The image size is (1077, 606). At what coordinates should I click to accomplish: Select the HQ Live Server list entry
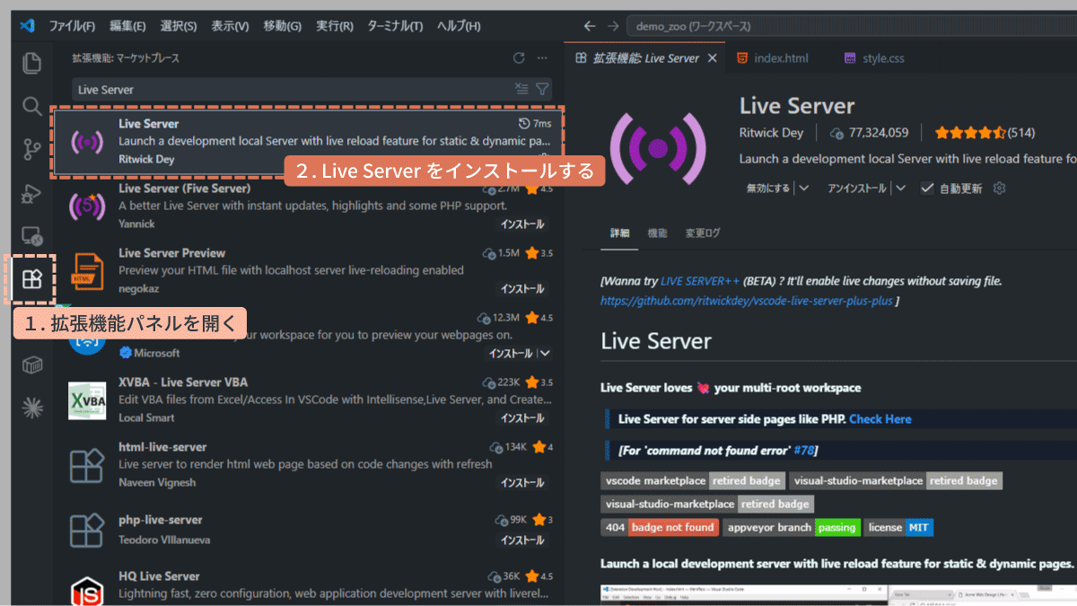click(x=310, y=585)
